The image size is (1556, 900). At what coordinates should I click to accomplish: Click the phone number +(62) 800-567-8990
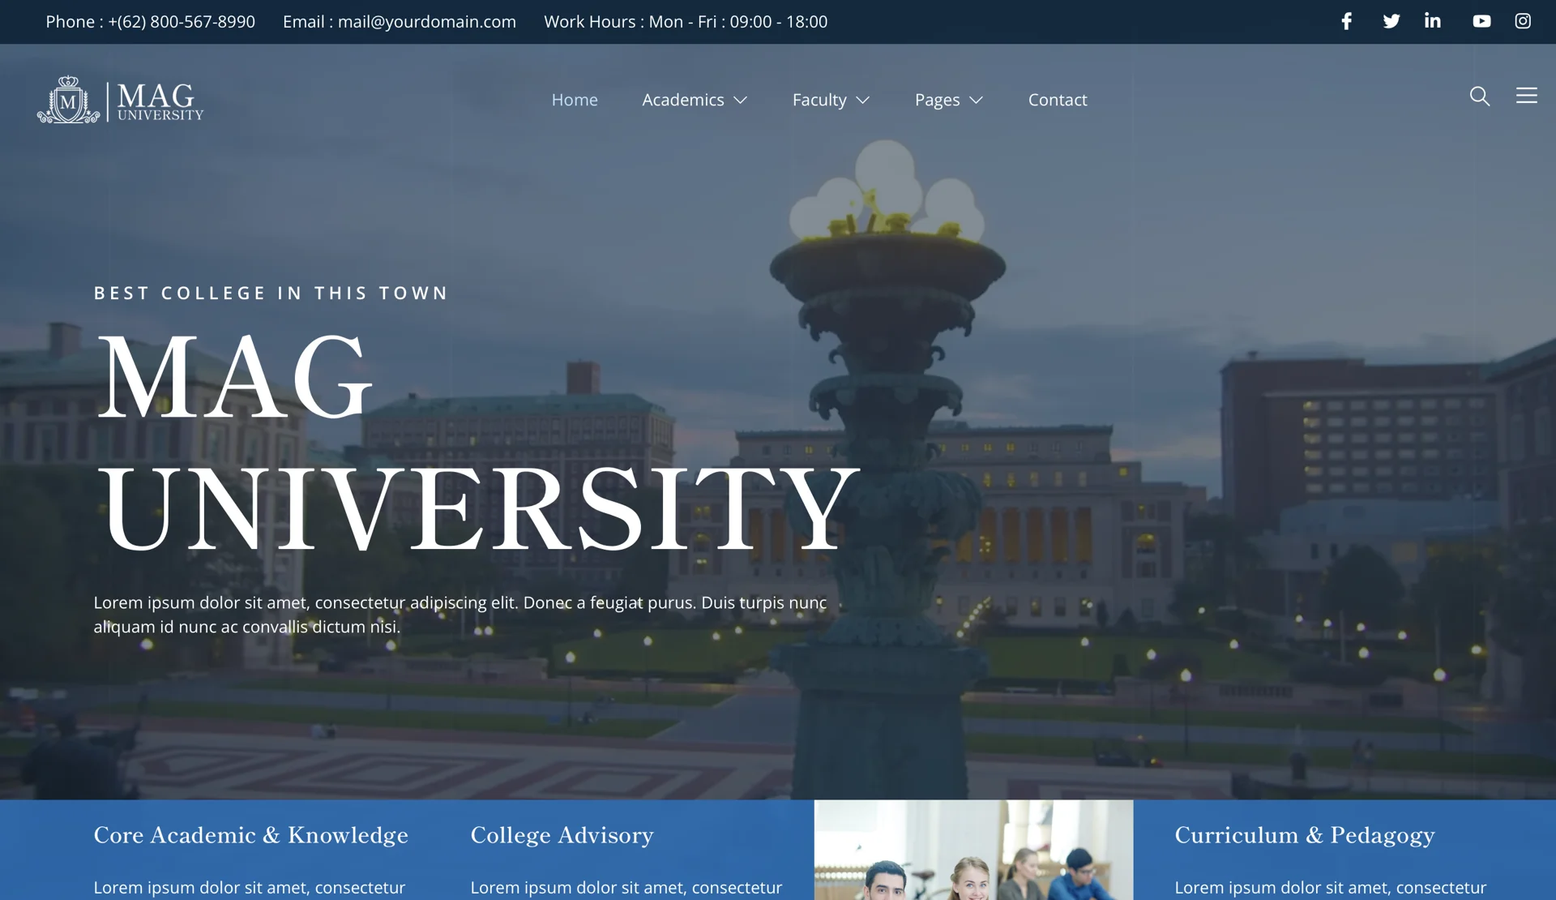[182, 22]
